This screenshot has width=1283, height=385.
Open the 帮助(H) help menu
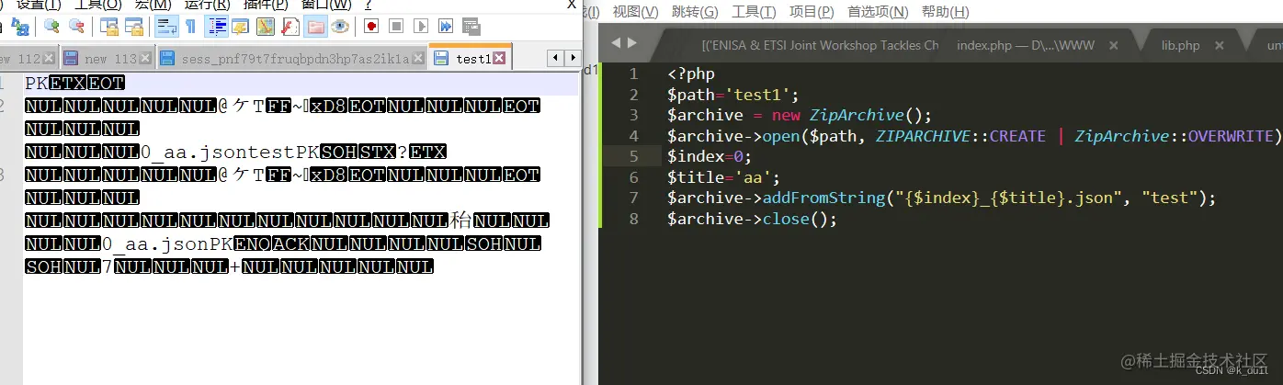945,12
